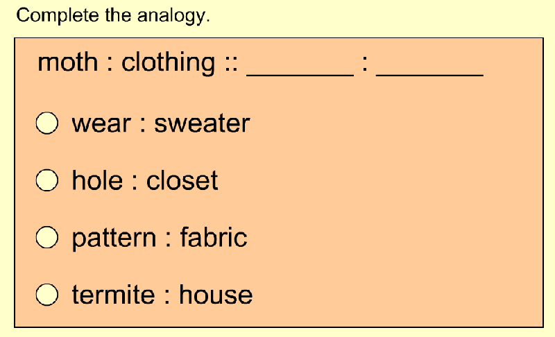This screenshot has width=555, height=337.
Task: Click the word 'termite' in fourth option
Action: 113,294
